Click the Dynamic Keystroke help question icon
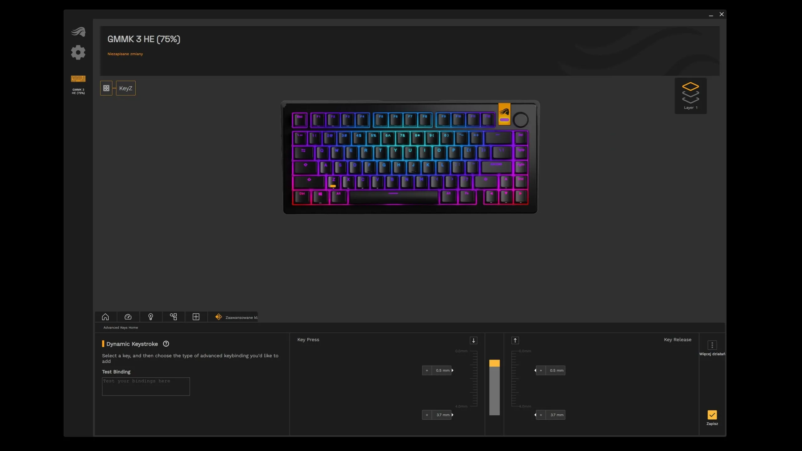 point(166,344)
